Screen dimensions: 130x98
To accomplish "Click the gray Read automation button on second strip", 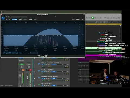I will (x=29, y=65).
